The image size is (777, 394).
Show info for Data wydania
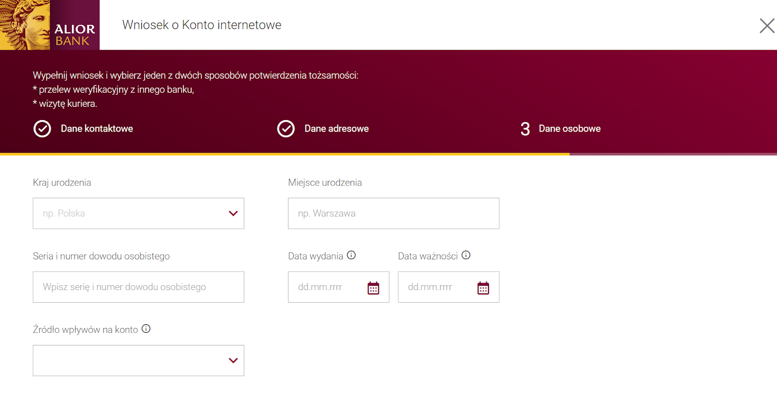352,255
